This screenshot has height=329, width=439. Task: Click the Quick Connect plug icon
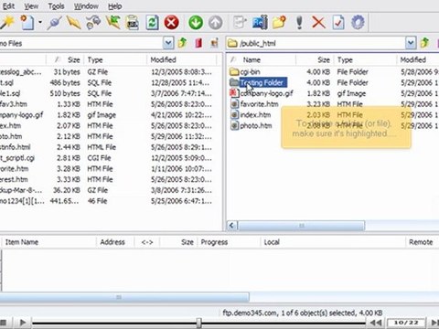point(54,23)
